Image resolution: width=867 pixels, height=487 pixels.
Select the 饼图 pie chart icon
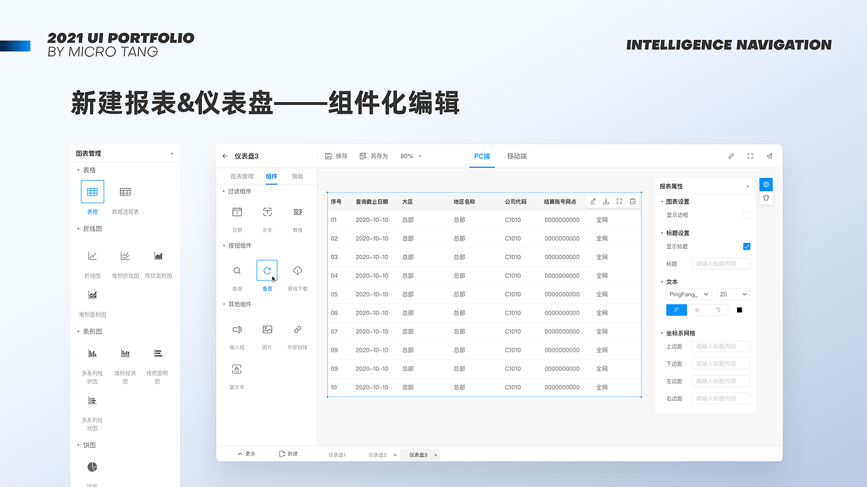92,467
